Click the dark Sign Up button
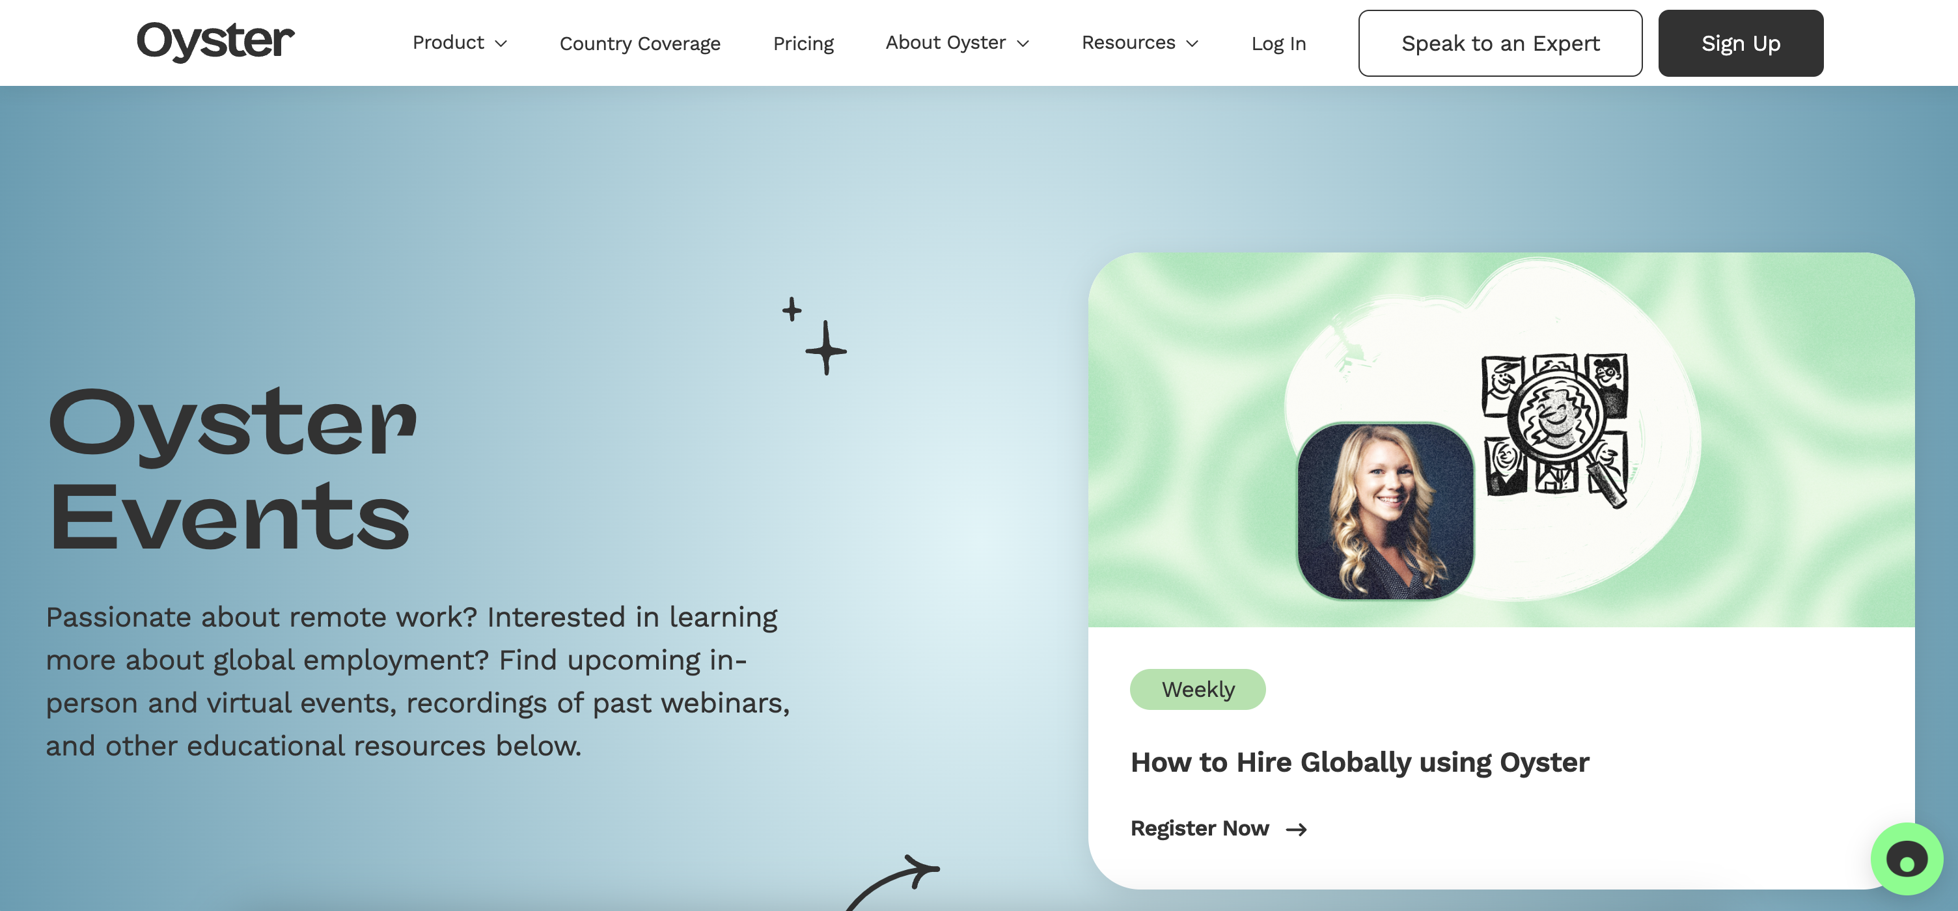 coord(1741,44)
